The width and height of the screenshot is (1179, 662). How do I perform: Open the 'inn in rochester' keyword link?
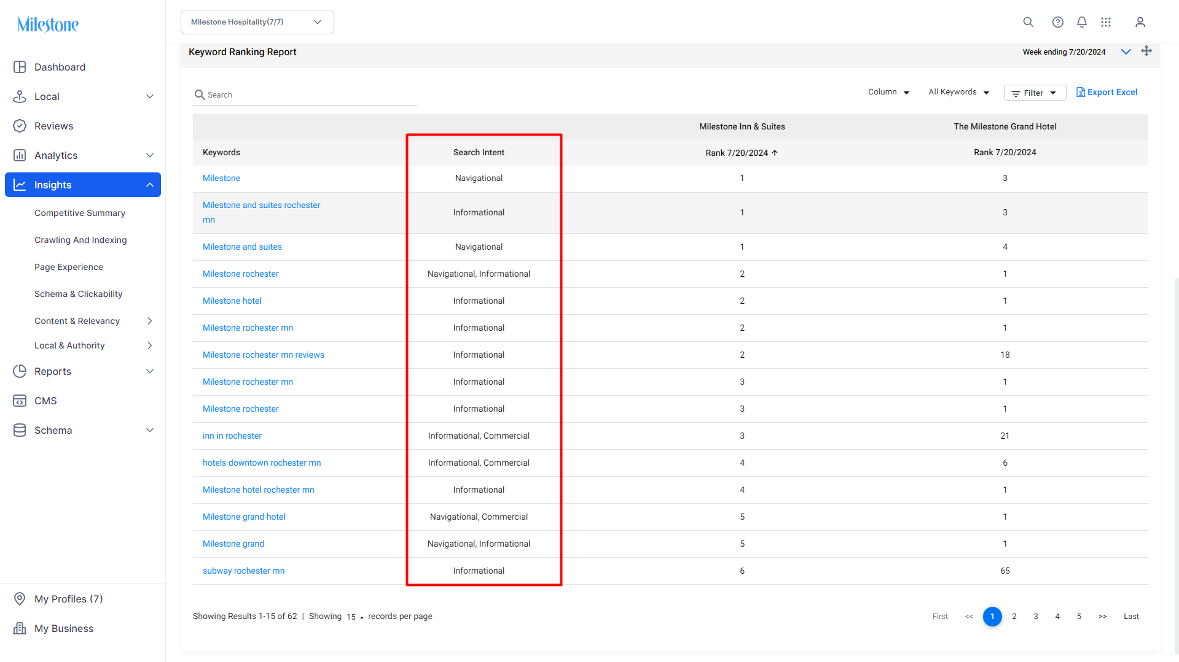point(232,436)
